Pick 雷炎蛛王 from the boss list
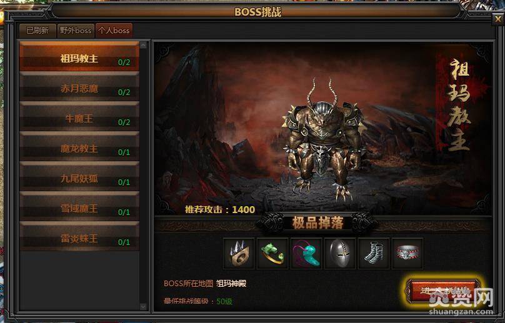This screenshot has height=323, width=505. [x=79, y=236]
